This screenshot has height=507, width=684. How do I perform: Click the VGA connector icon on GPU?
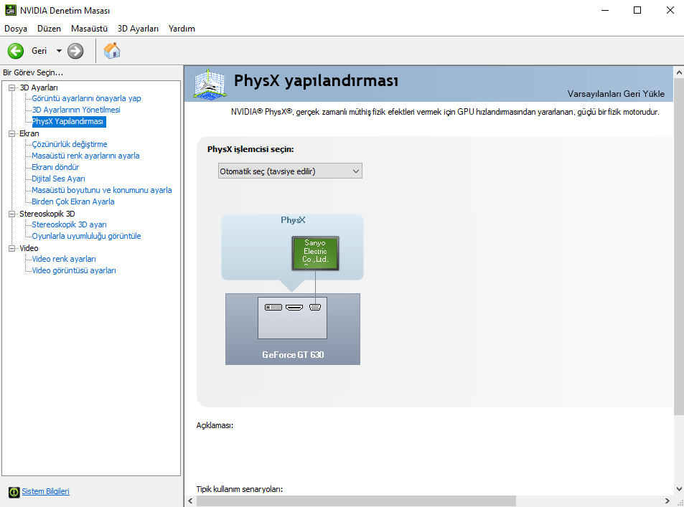[315, 308]
